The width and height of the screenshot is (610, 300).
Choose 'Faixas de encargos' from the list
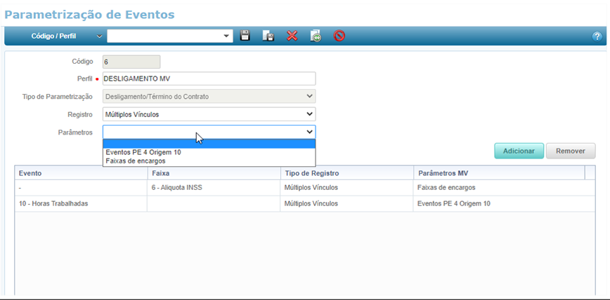tap(136, 161)
